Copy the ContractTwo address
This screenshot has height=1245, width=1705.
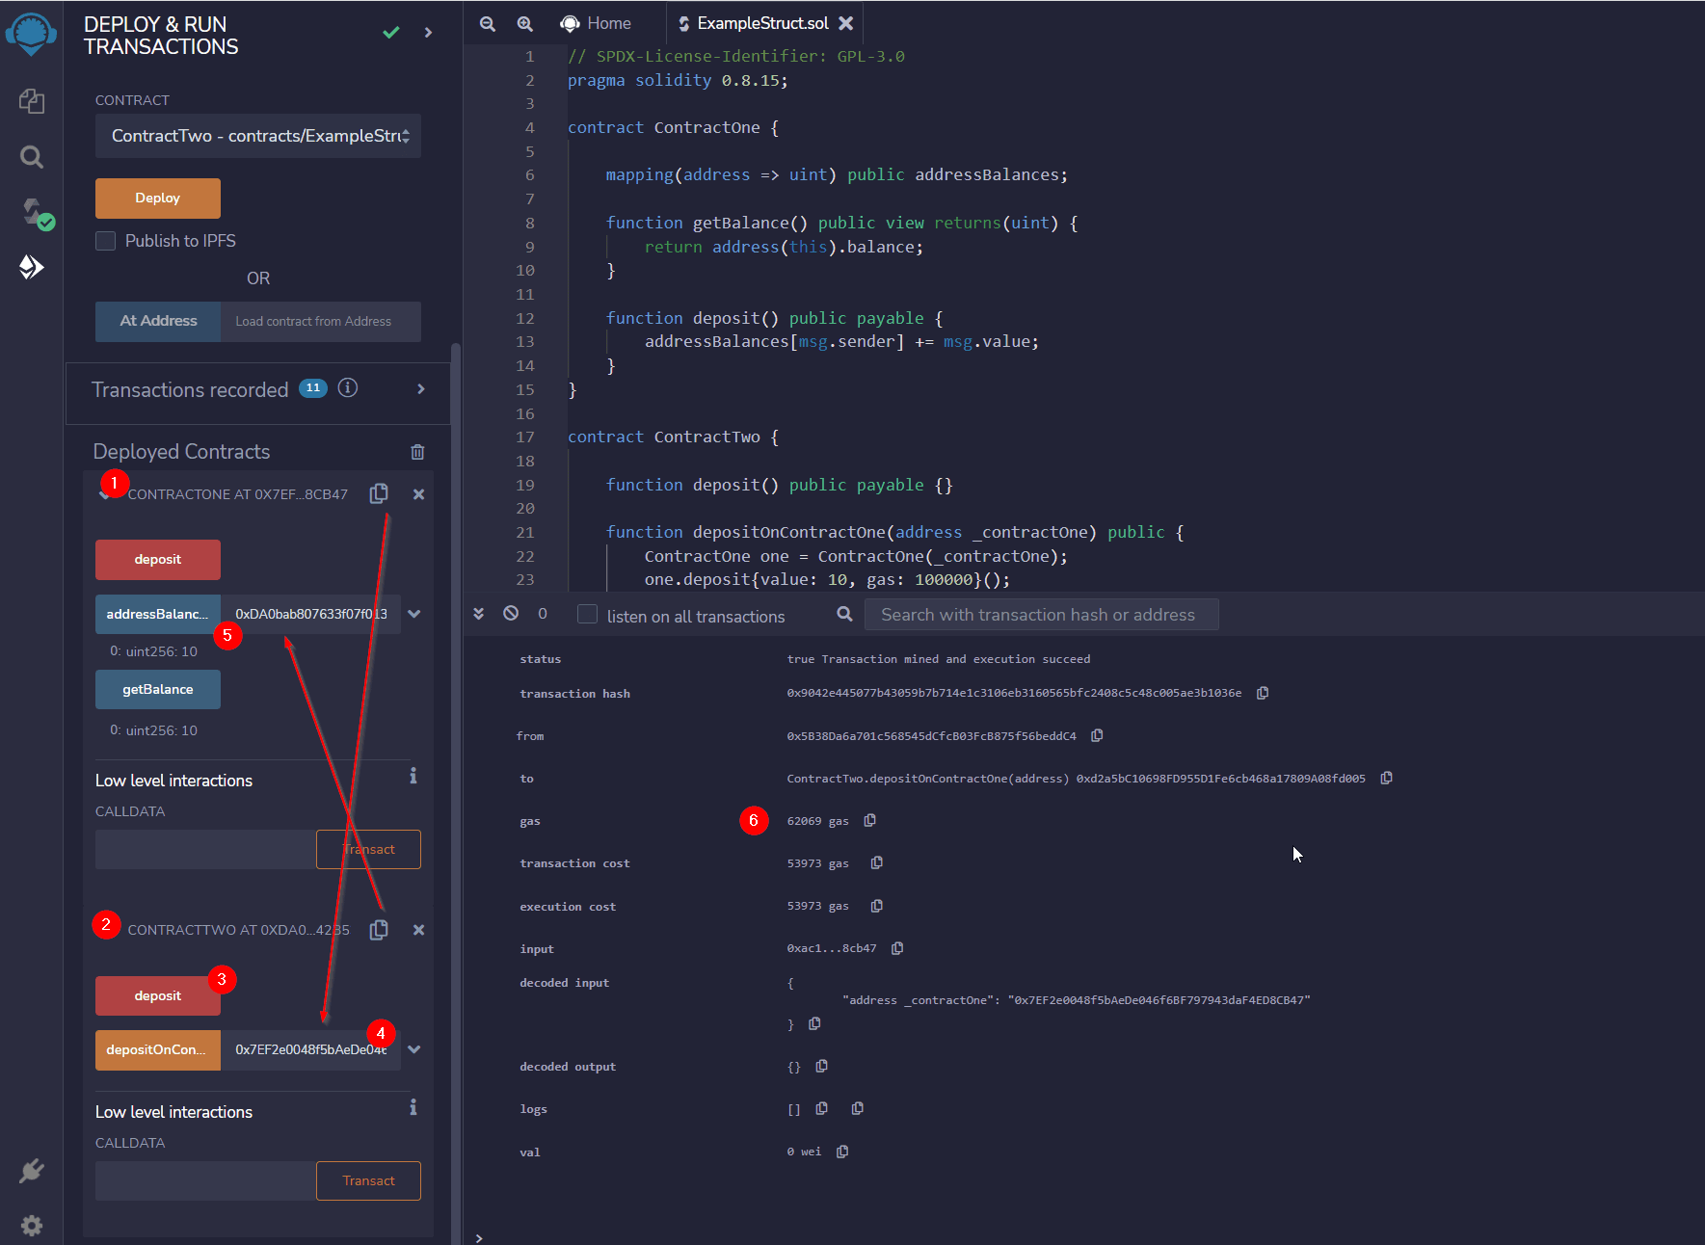(379, 930)
